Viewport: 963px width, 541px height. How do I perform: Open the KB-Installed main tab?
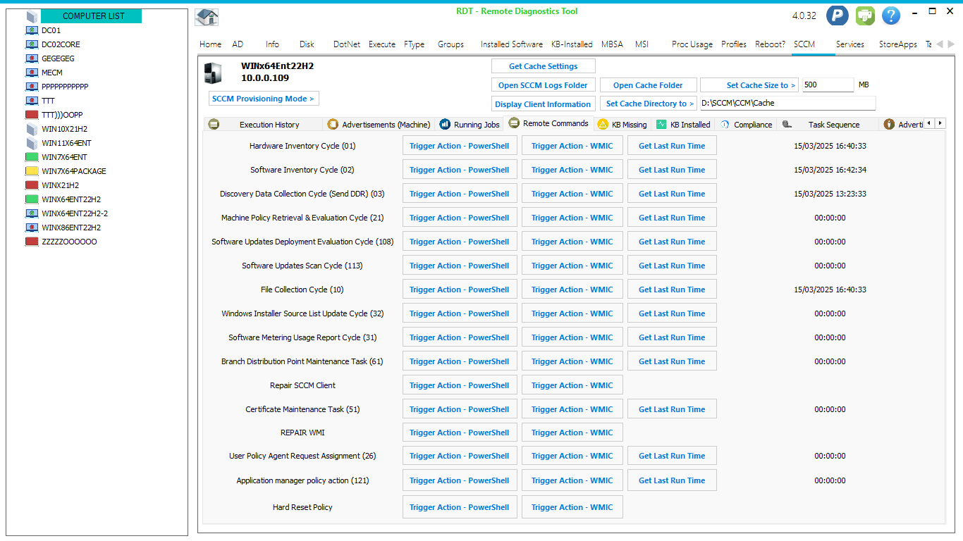coord(572,44)
